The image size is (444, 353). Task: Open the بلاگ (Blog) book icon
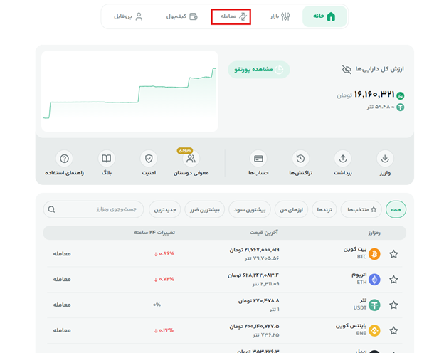(x=107, y=159)
